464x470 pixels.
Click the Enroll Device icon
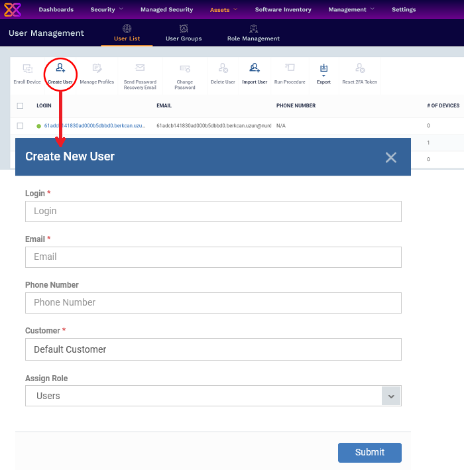coord(27,69)
